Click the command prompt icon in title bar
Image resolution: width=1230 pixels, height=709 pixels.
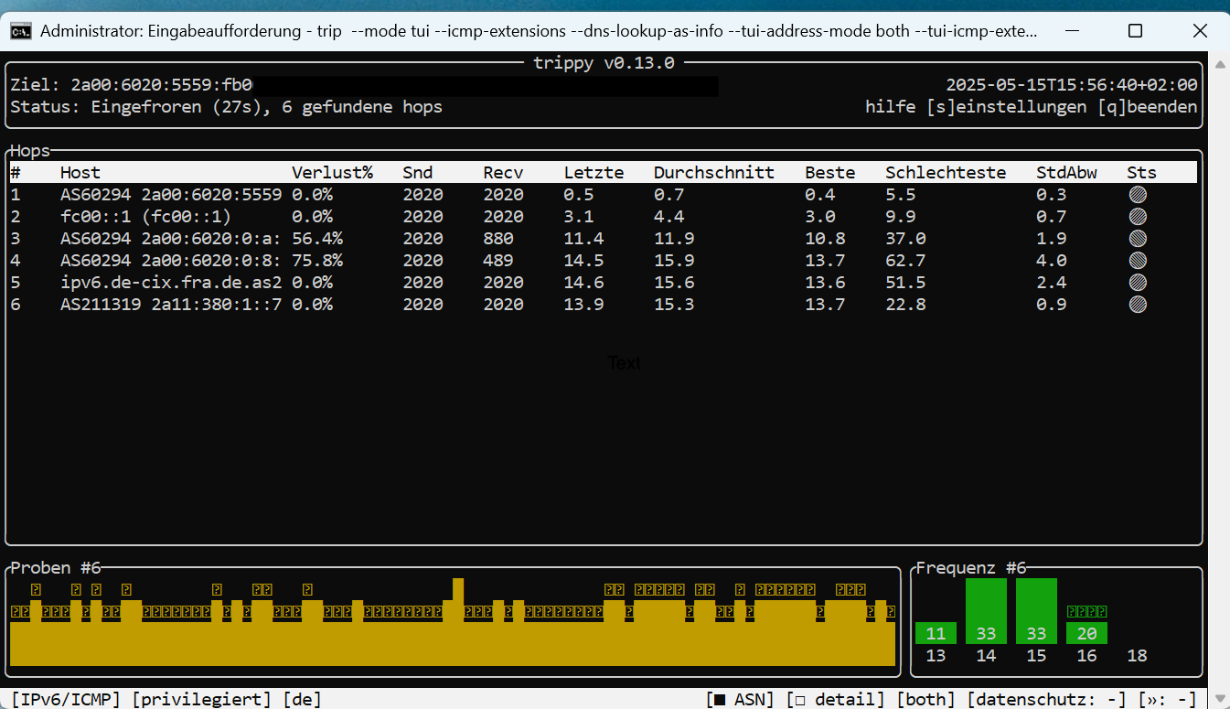(x=21, y=31)
